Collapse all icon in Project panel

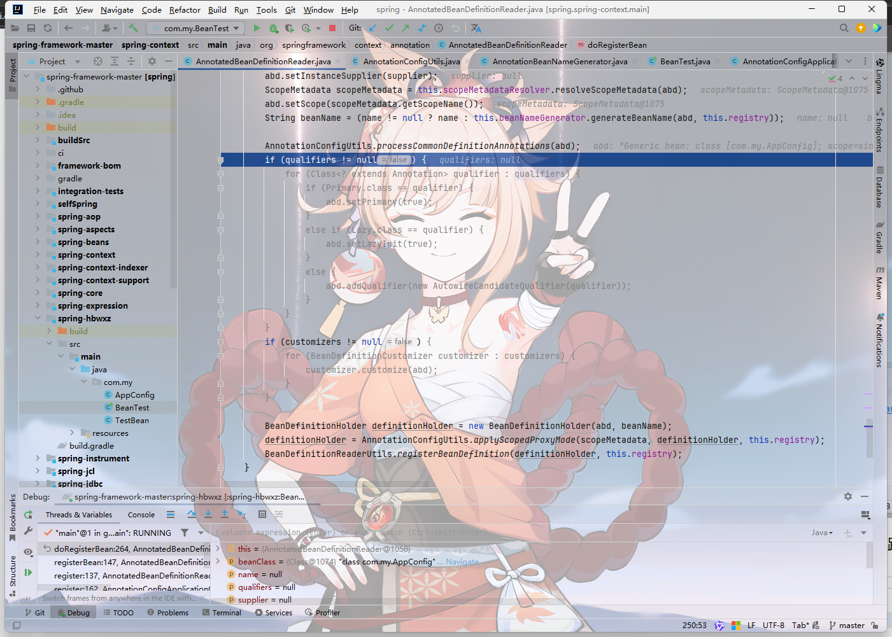point(131,61)
